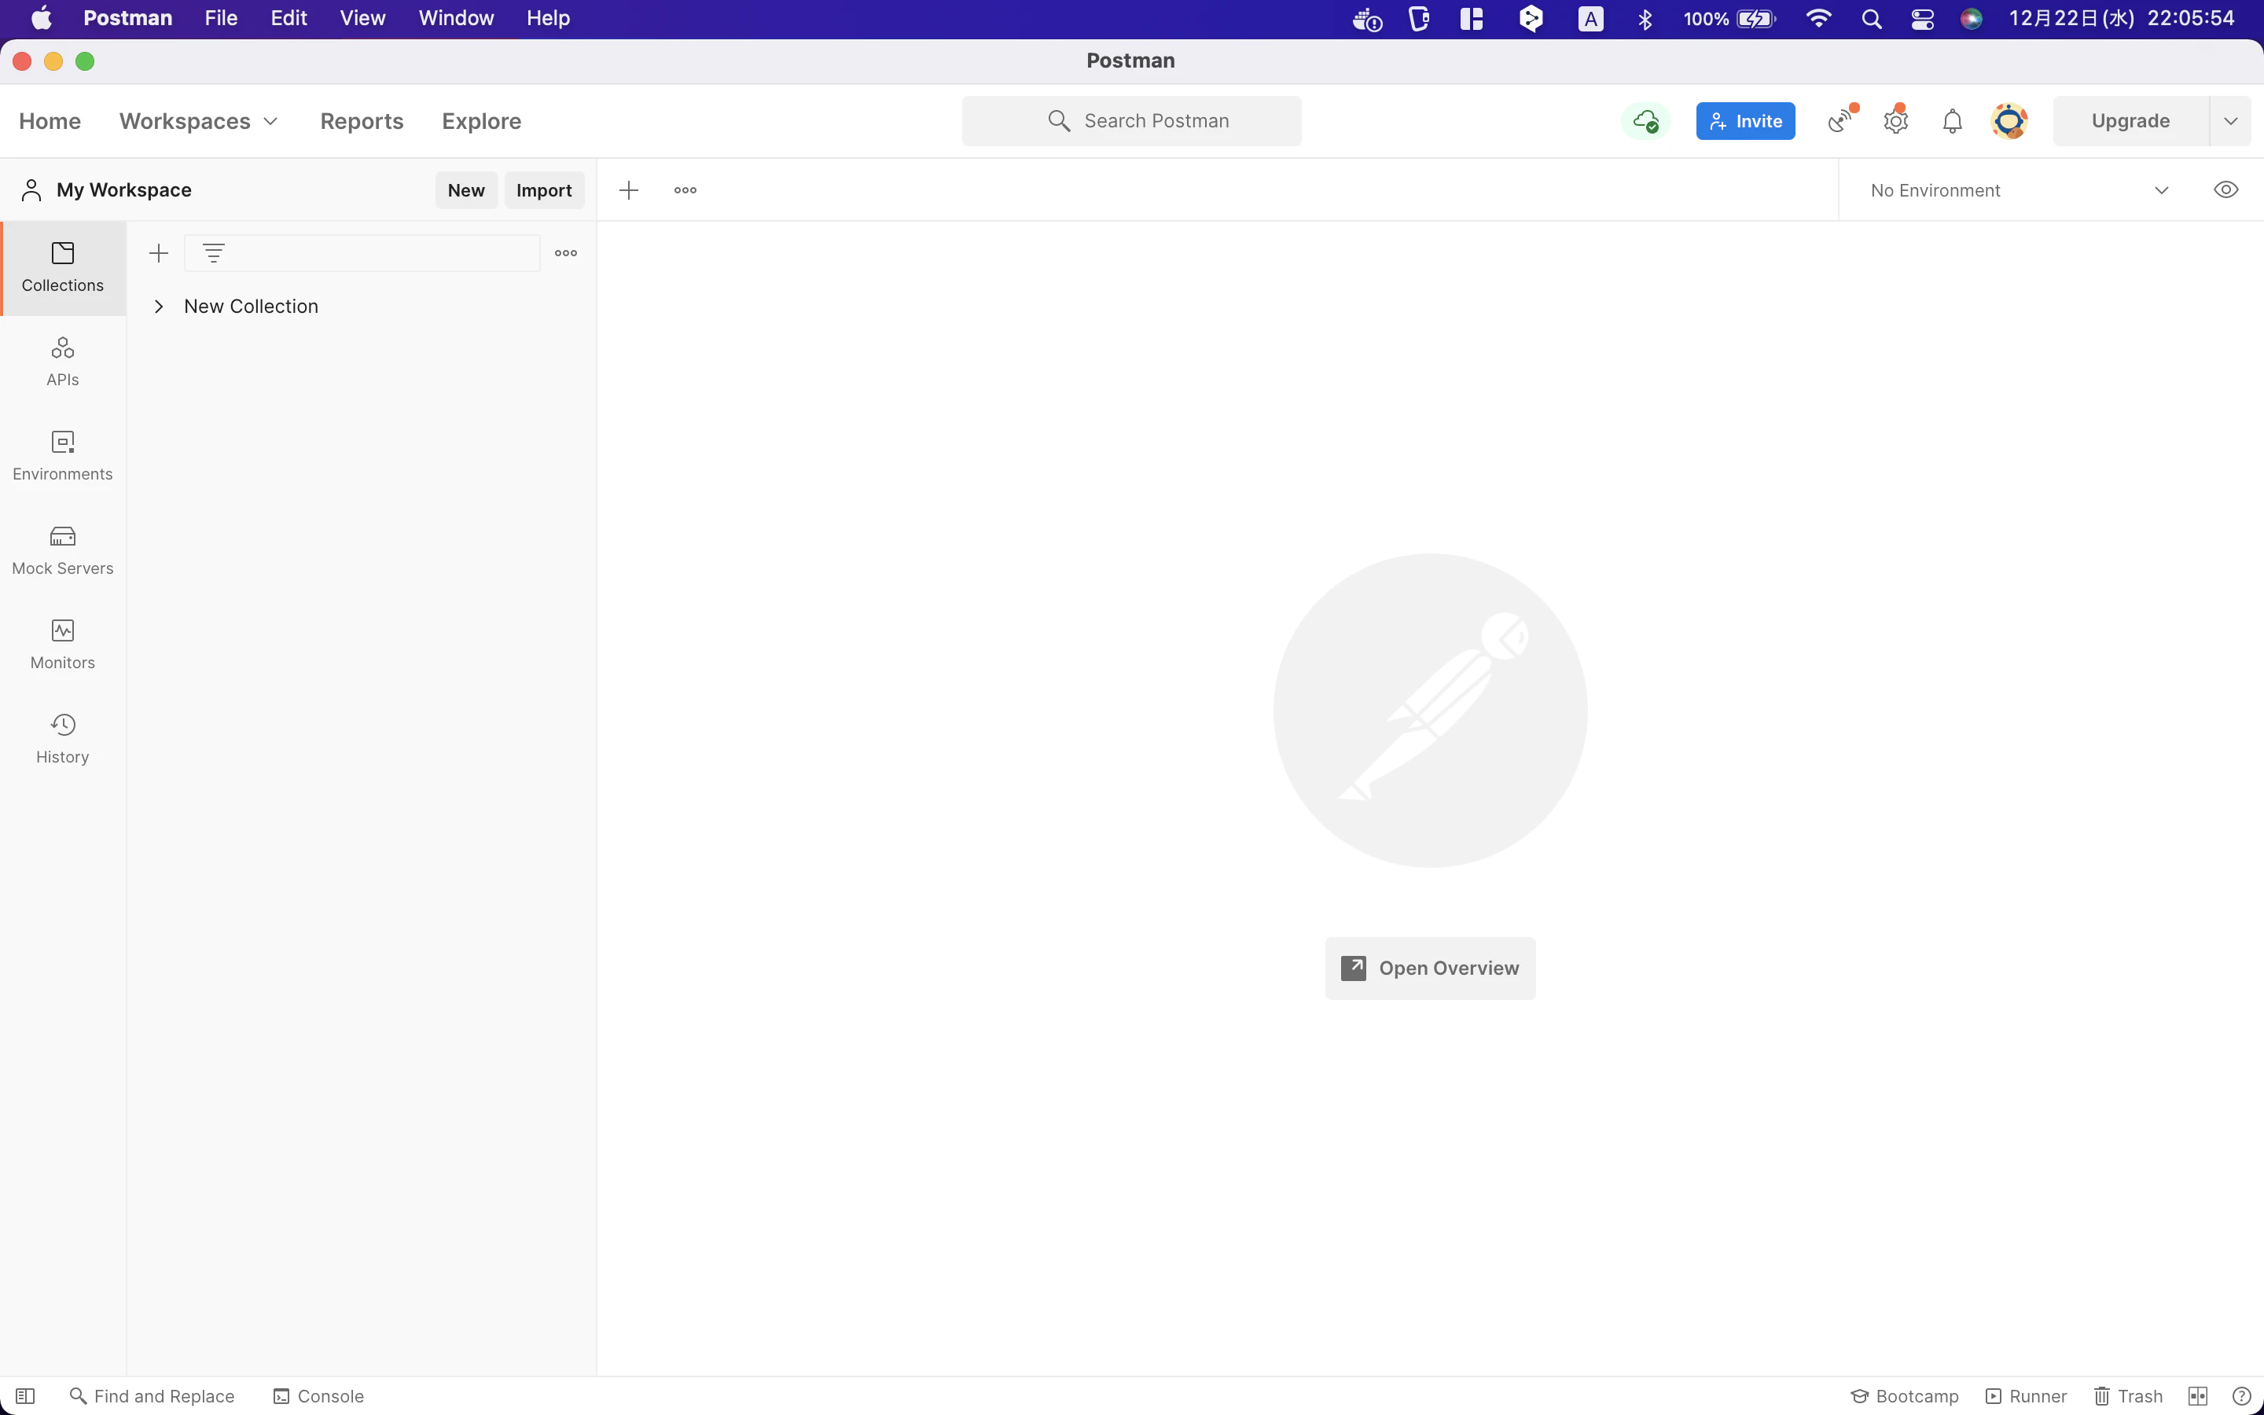Image resolution: width=2264 pixels, height=1415 pixels.
Task: Open the Monitors sidebar panel
Action: pos(63,645)
